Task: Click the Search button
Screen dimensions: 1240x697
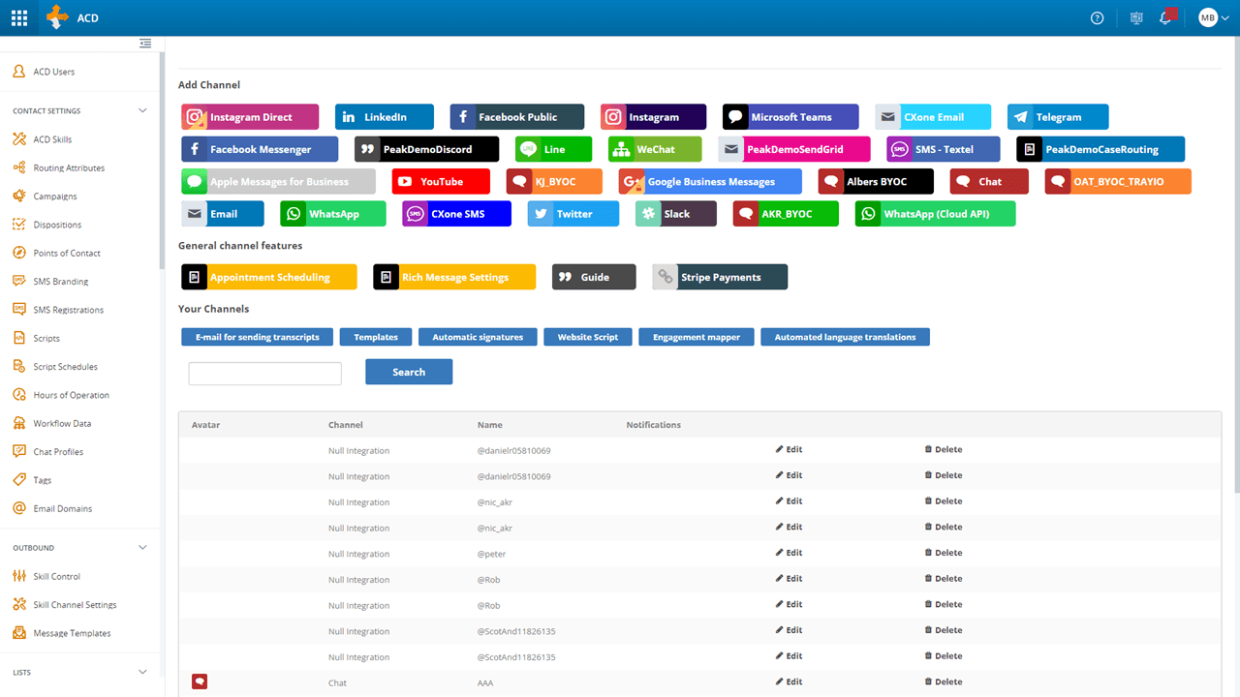Action: pyautogui.click(x=408, y=372)
